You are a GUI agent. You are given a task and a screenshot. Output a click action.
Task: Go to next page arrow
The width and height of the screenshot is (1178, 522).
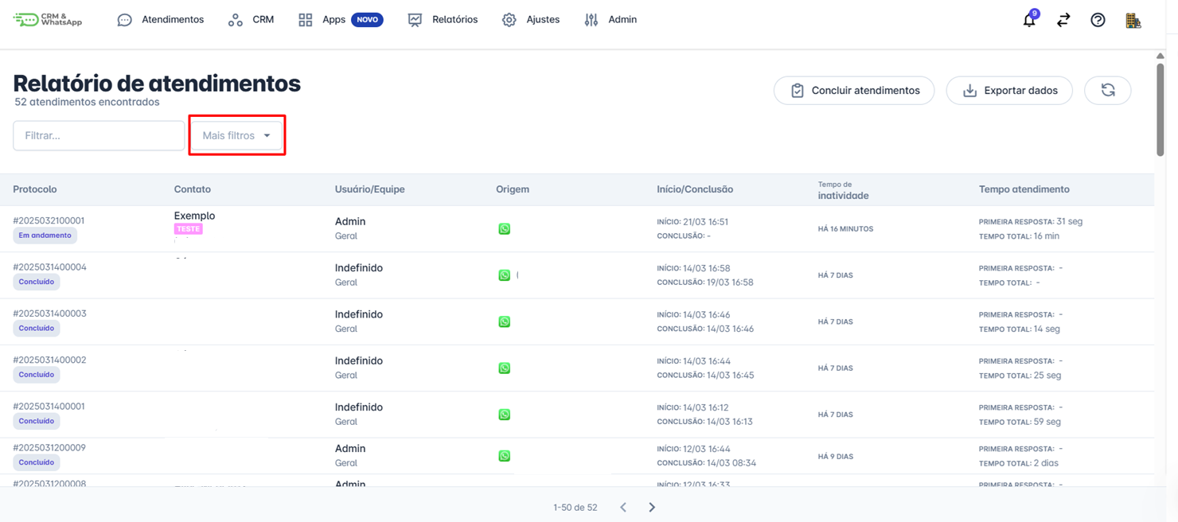tap(652, 508)
